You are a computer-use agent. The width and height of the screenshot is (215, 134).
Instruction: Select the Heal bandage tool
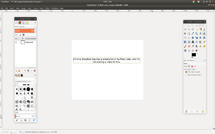coord(204,46)
